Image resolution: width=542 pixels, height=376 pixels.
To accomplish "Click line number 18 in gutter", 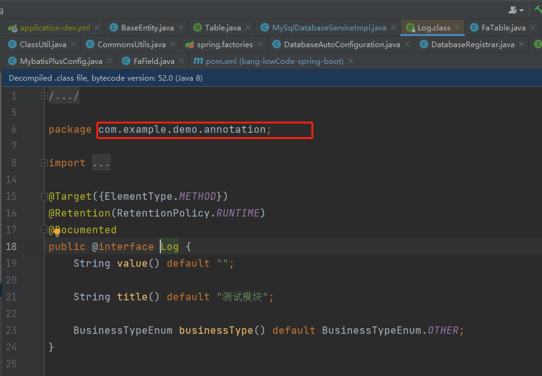I will tap(11, 247).
